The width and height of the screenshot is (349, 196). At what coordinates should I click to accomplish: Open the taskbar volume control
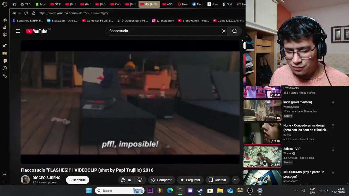(326, 191)
